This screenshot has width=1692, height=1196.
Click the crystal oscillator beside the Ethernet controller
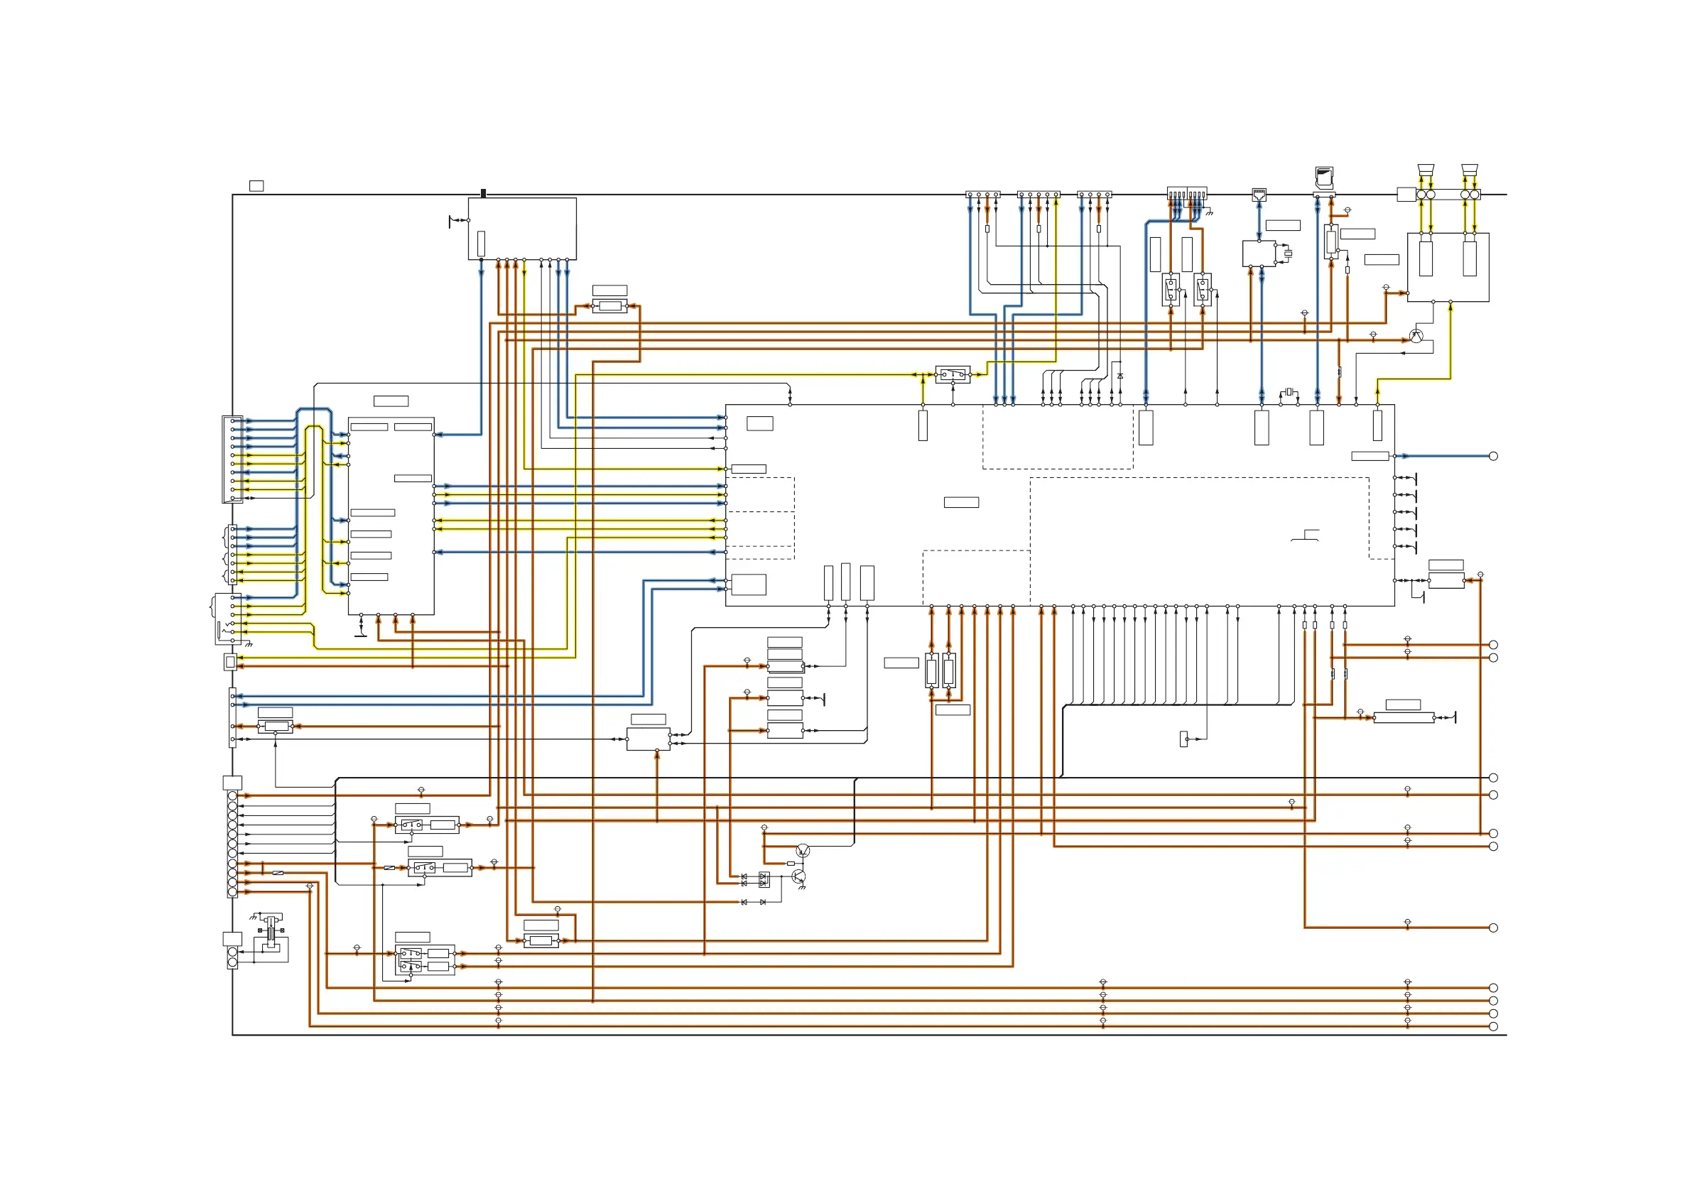(x=1287, y=254)
